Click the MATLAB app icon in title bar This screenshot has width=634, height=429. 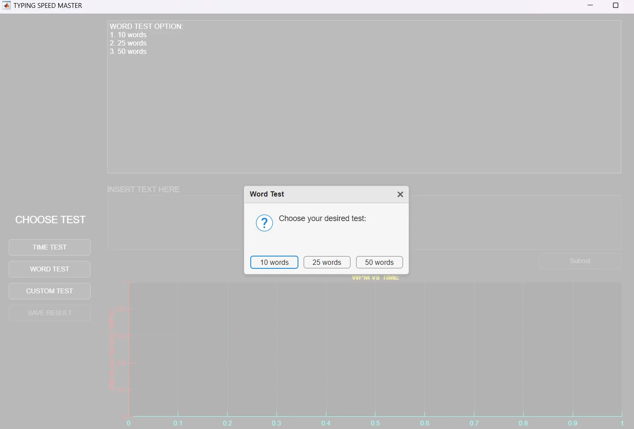pos(6,6)
